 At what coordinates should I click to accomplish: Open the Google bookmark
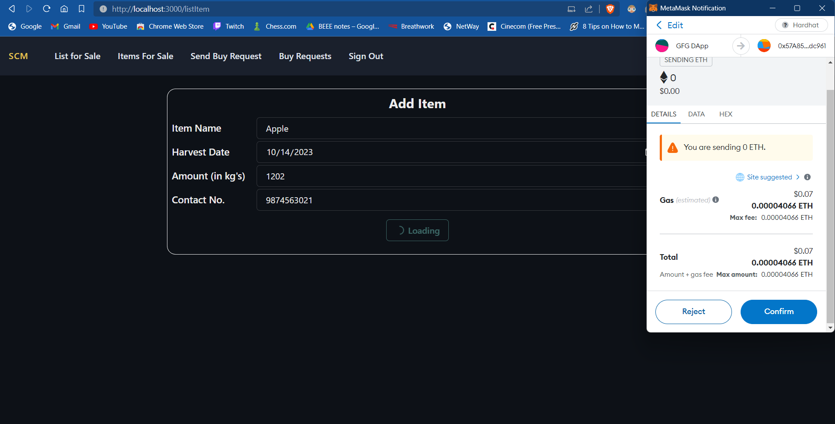click(x=25, y=26)
